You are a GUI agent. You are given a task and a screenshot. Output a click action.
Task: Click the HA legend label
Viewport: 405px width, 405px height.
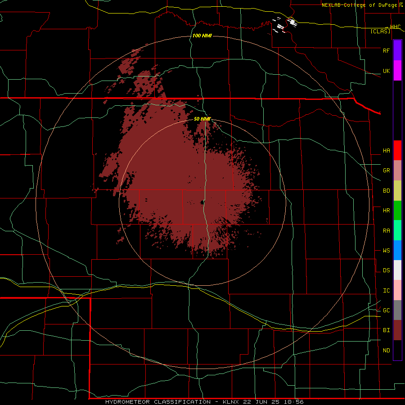click(386, 151)
